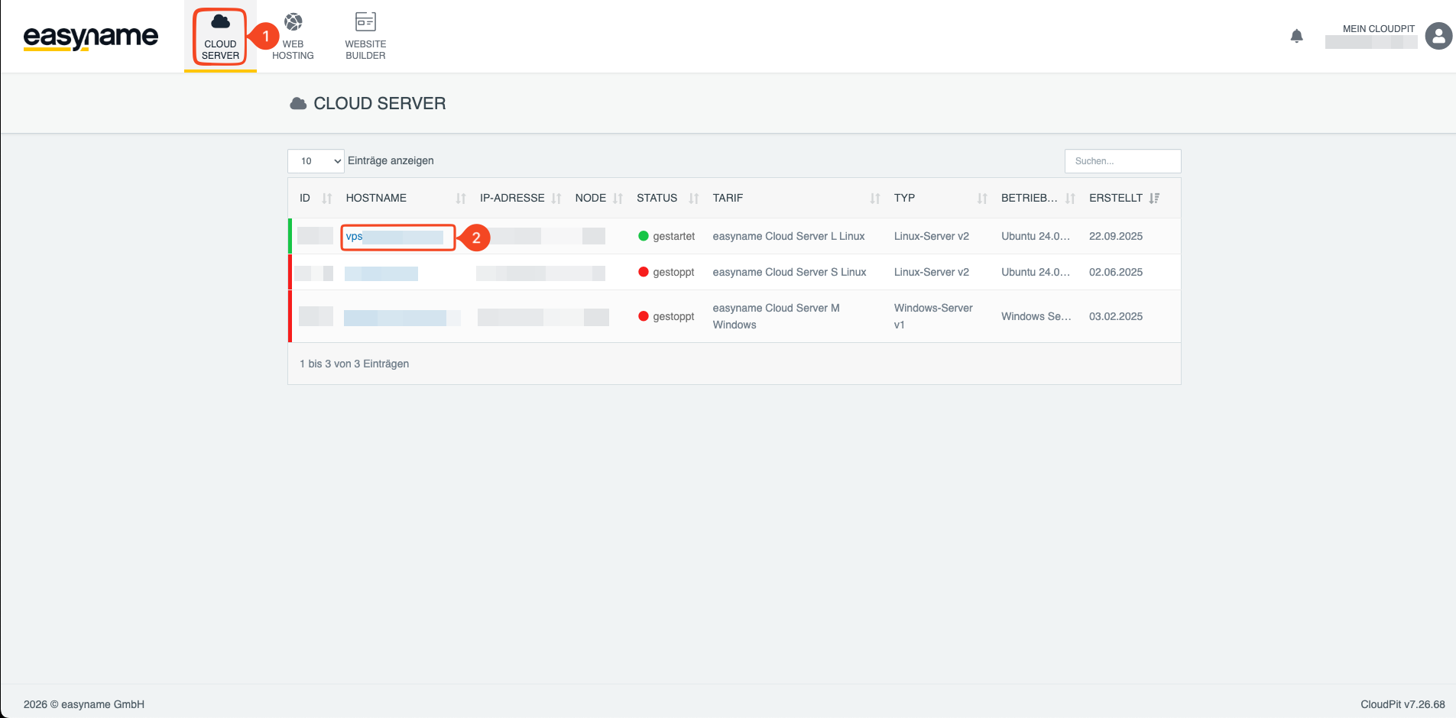Viewport: 1456px width, 718px height.
Task: Sort table by TYP column
Action: point(941,198)
